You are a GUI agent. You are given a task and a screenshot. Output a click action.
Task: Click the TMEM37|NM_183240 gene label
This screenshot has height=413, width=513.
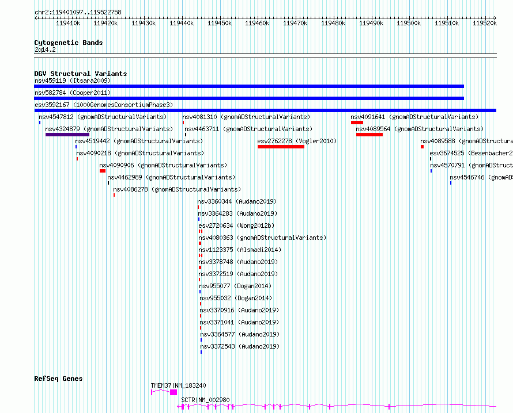[x=178, y=385]
